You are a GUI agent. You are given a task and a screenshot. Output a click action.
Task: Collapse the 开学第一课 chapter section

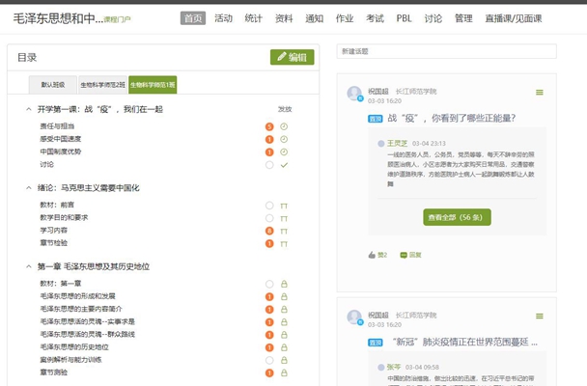tap(28, 109)
